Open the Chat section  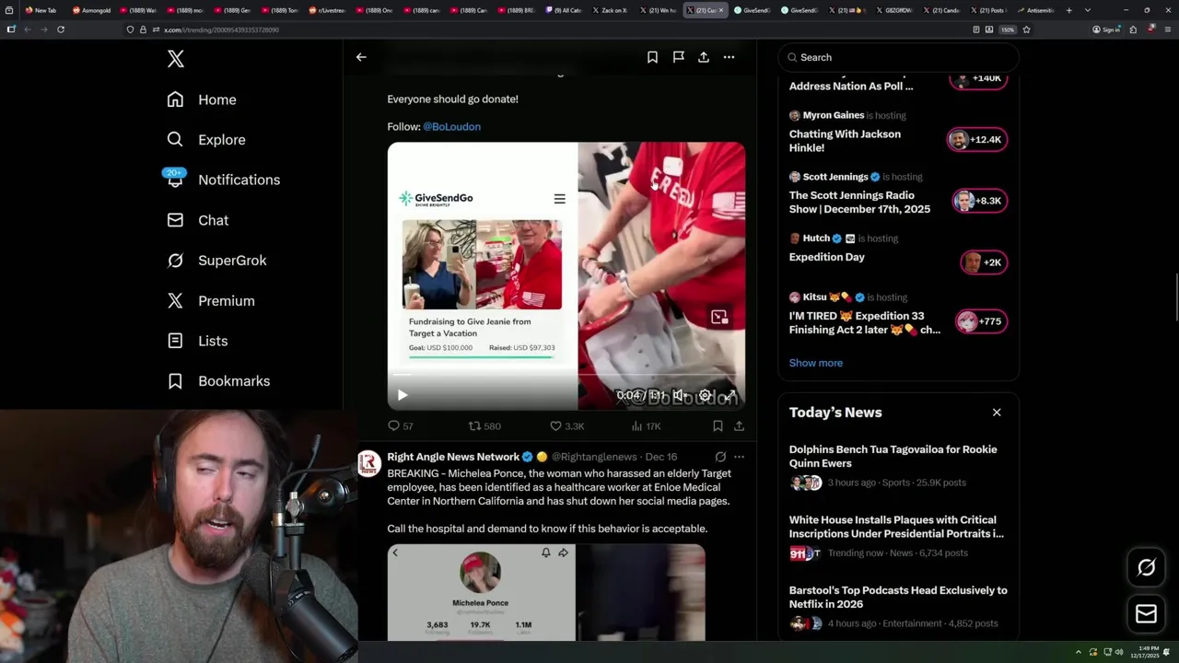coord(198,220)
